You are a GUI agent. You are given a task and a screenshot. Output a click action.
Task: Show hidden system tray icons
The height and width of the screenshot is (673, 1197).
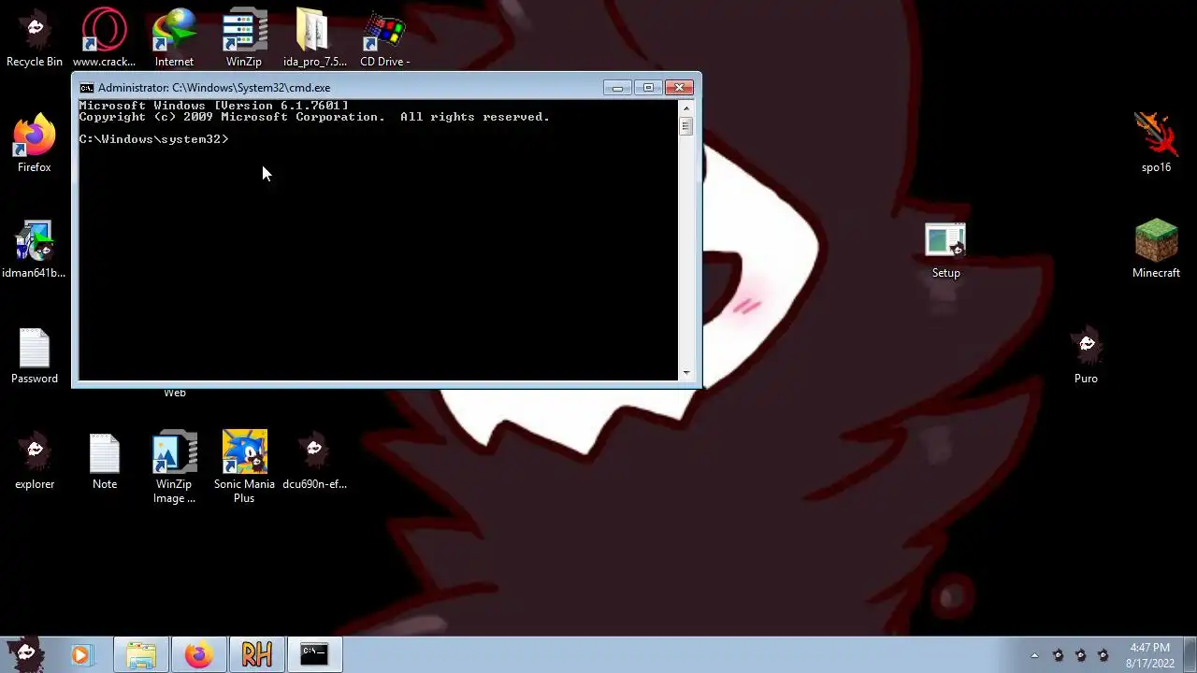(1034, 655)
